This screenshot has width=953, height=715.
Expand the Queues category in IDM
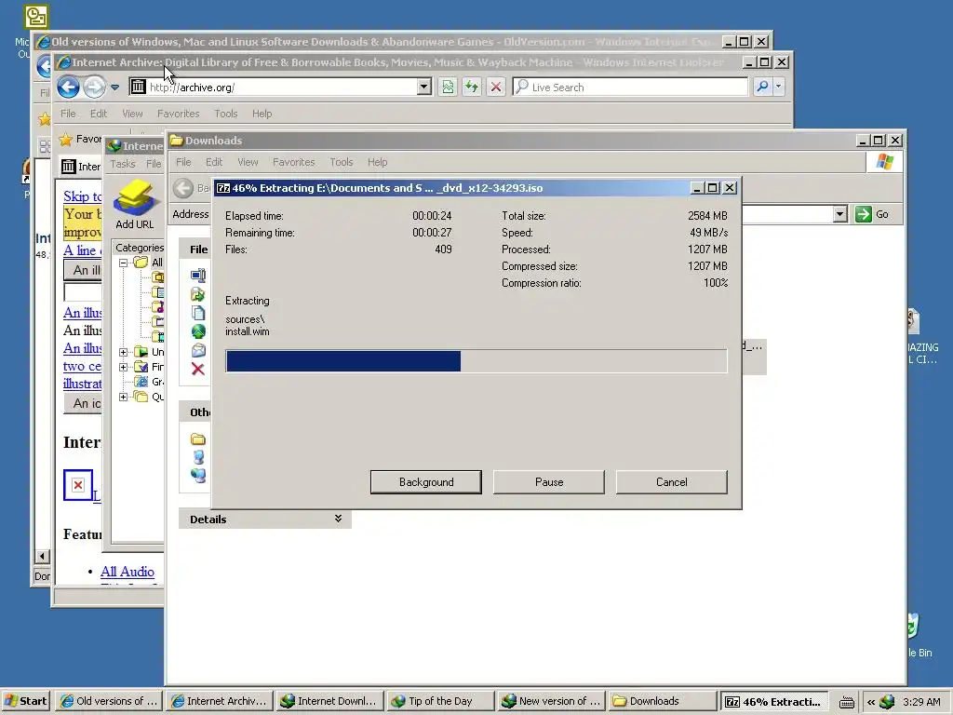coord(123,397)
